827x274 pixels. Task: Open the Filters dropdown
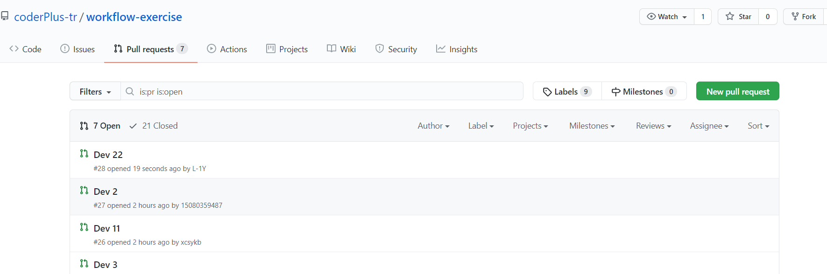pyautogui.click(x=95, y=91)
